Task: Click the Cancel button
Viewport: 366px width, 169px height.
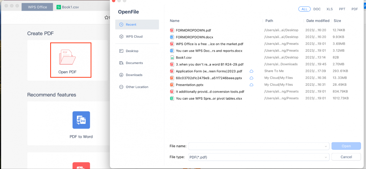Action: pyautogui.click(x=346, y=157)
